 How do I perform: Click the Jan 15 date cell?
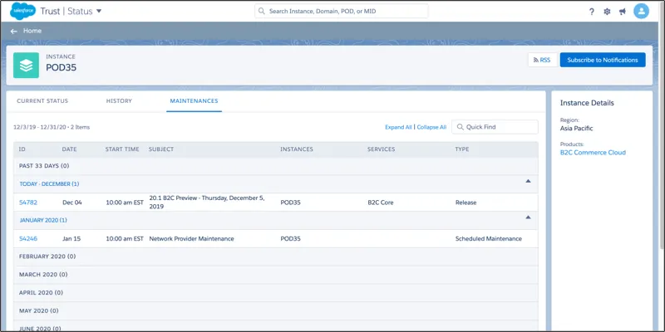tap(71, 238)
